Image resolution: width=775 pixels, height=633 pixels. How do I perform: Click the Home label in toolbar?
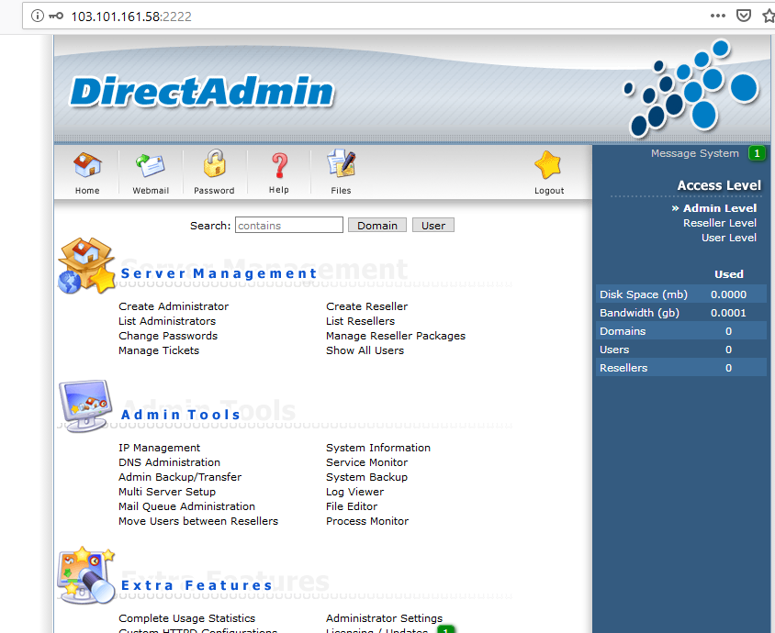pyautogui.click(x=87, y=191)
